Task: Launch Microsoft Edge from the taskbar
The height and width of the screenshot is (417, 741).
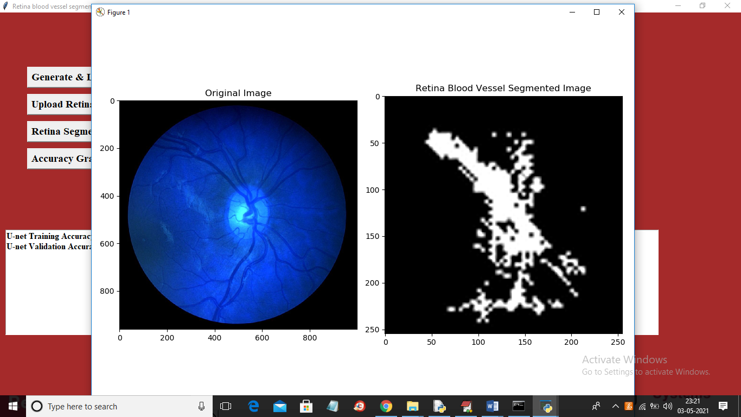Action: pyautogui.click(x=253, y=406)
